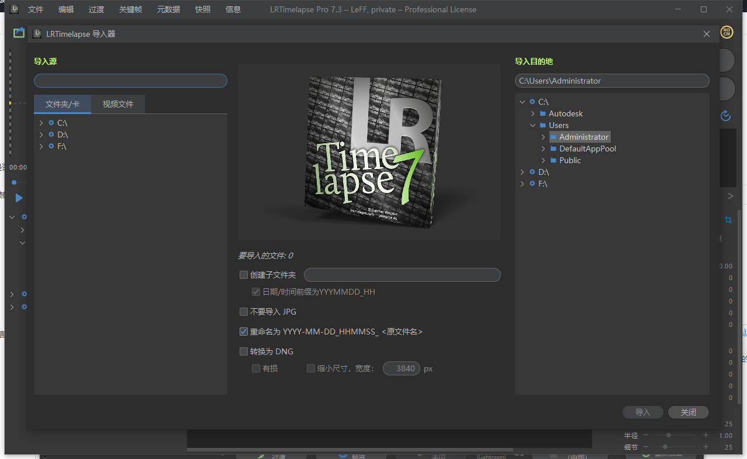
Task: Click the C:\ drive icon in import source tree
Action: point(51,123)
